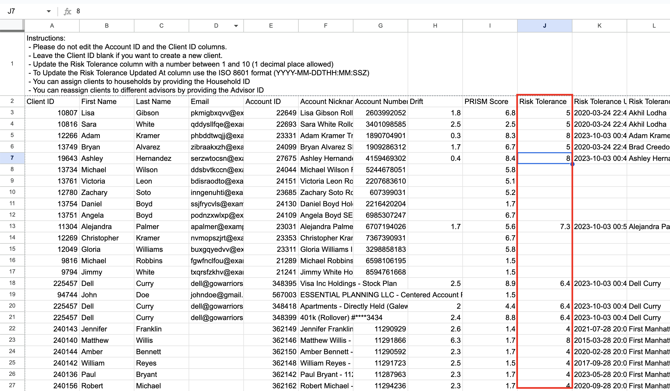Screen dimensions: 670x391
Task: Click the fx function icon
Action: click(67, 11)
